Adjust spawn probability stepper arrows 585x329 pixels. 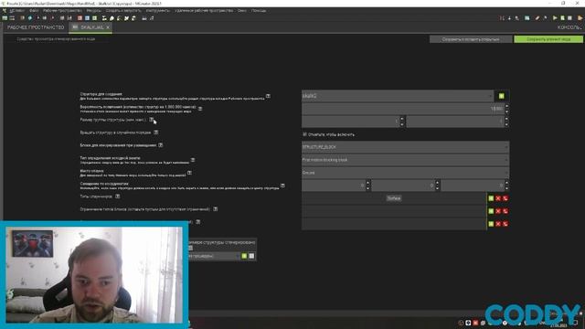506,109
